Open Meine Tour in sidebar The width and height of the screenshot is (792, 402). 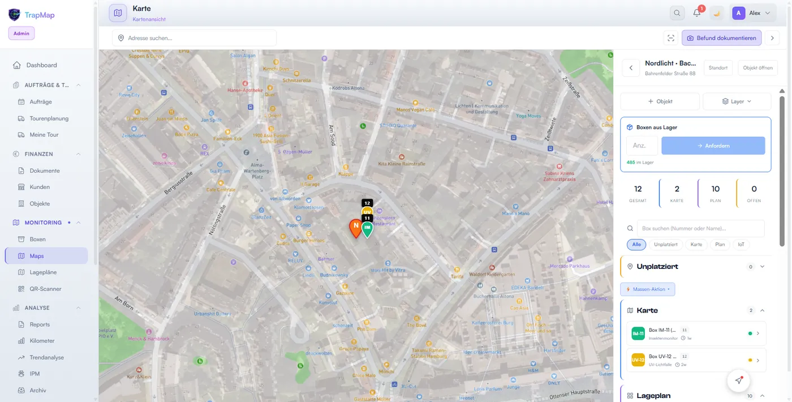(44, 135)
